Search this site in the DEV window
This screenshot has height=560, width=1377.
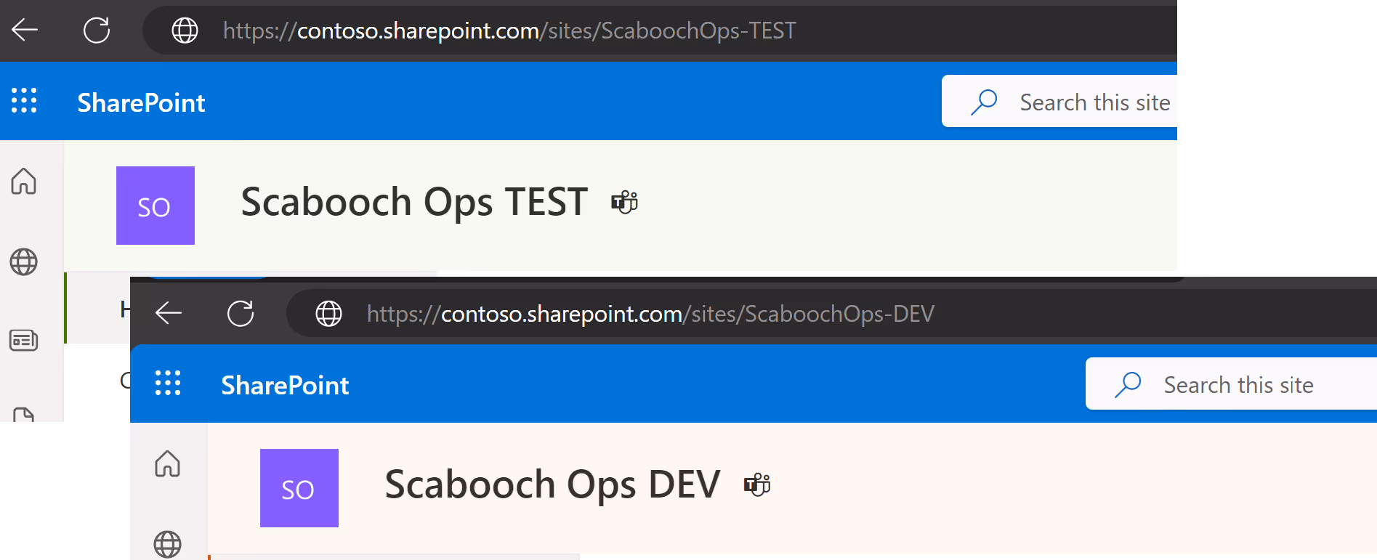pos(1231,384)
